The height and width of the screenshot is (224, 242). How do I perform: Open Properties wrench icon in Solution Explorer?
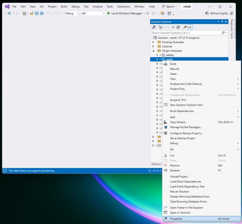tap(185, 27)
